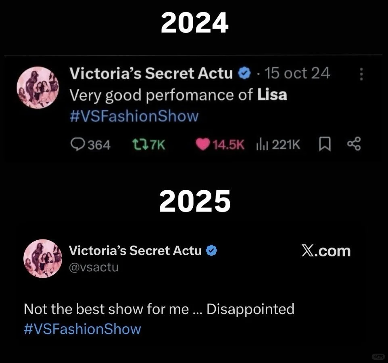Viewport: 388px width, 363px height.
Task: Open the three-dot more options menu
Action: [361, 74]
